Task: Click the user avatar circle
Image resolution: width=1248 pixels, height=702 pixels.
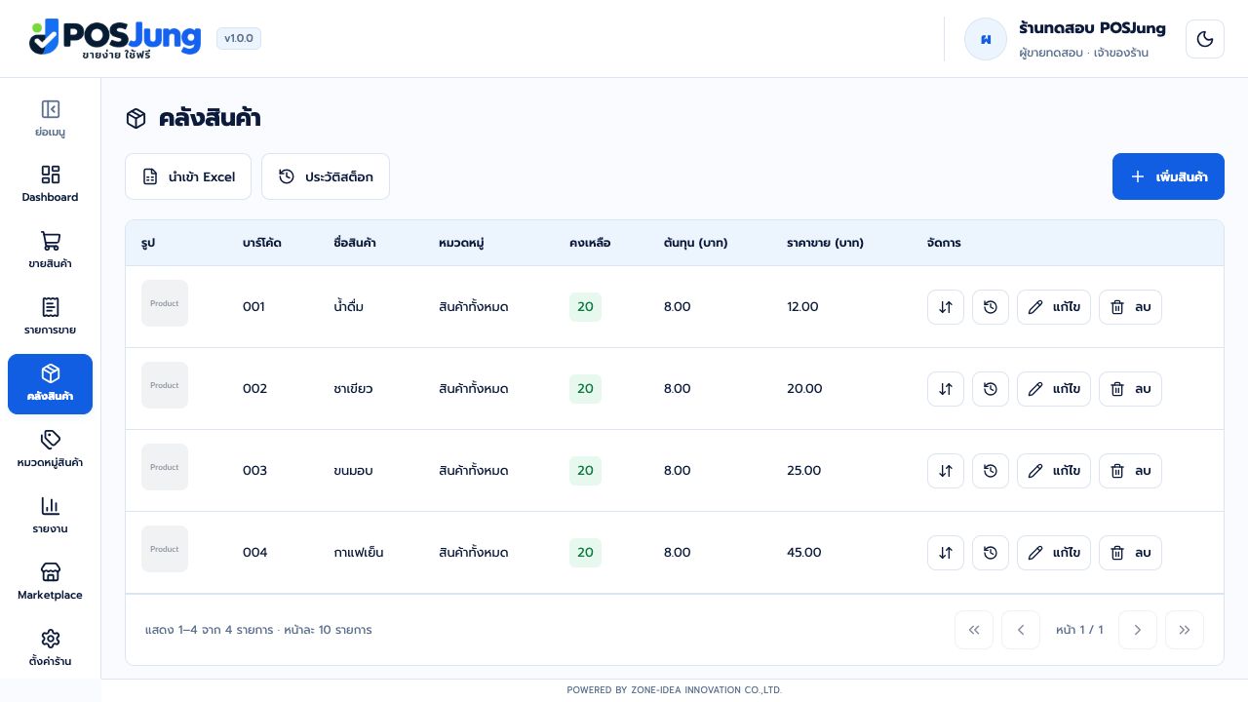Action: pyautogui.click(x=986, y=39)
